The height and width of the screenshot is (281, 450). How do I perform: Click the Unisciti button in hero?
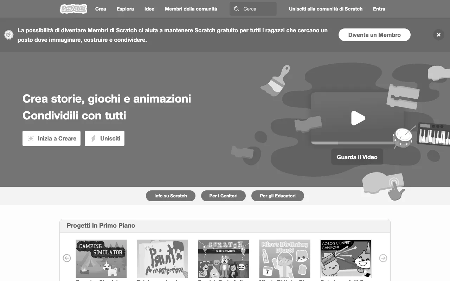pos(104,138)
